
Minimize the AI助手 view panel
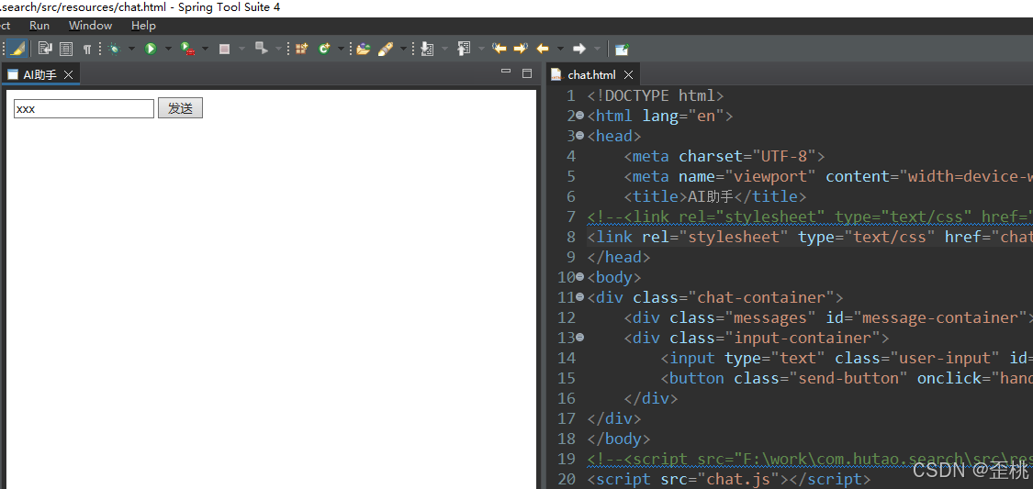[x=506, y=71]
